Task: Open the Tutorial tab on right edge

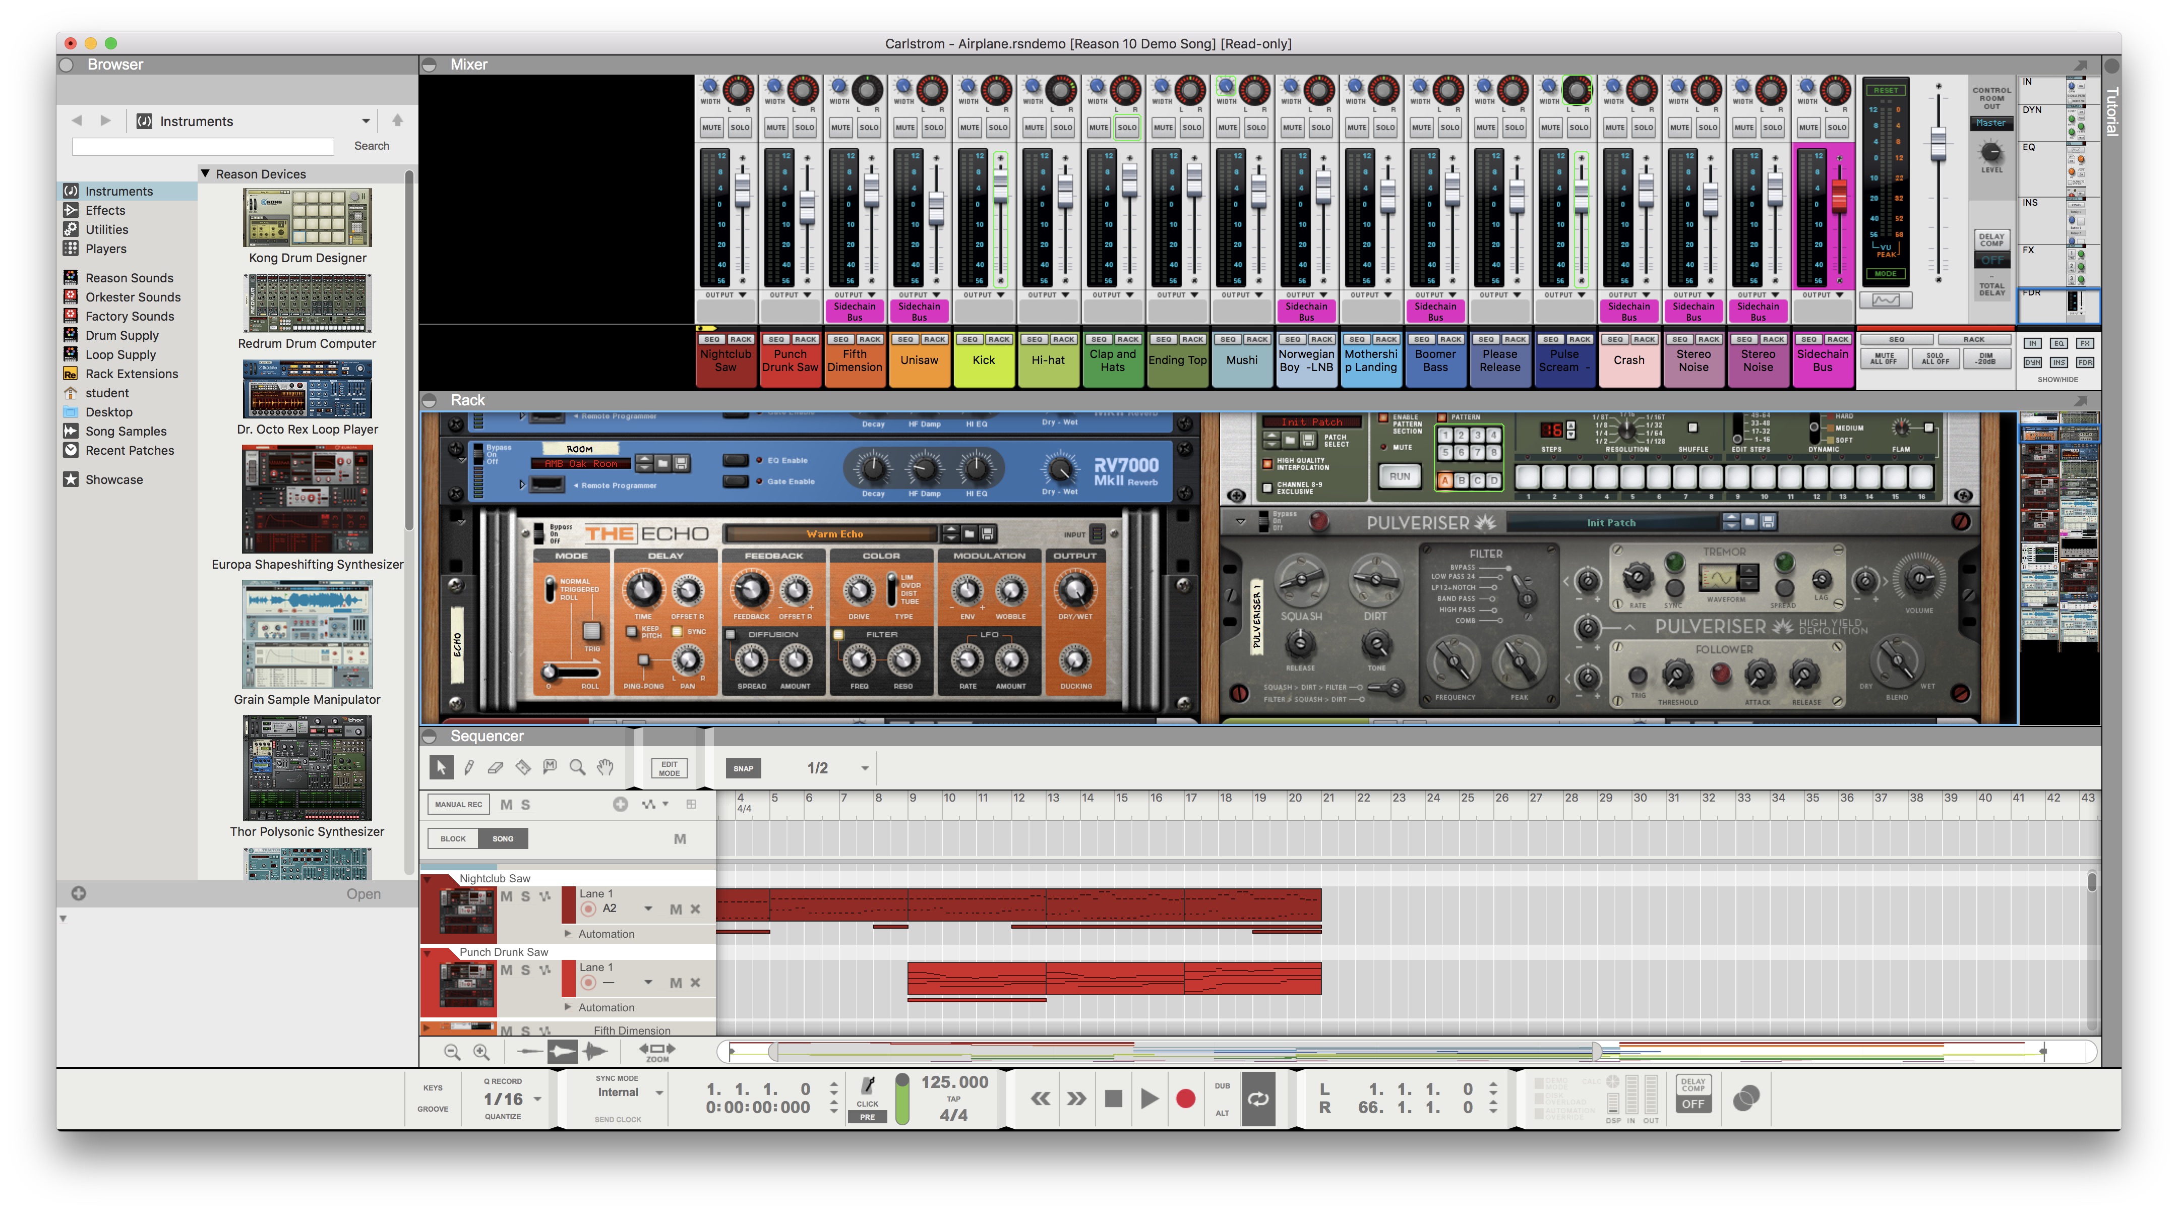Action: coord(2111,111)
